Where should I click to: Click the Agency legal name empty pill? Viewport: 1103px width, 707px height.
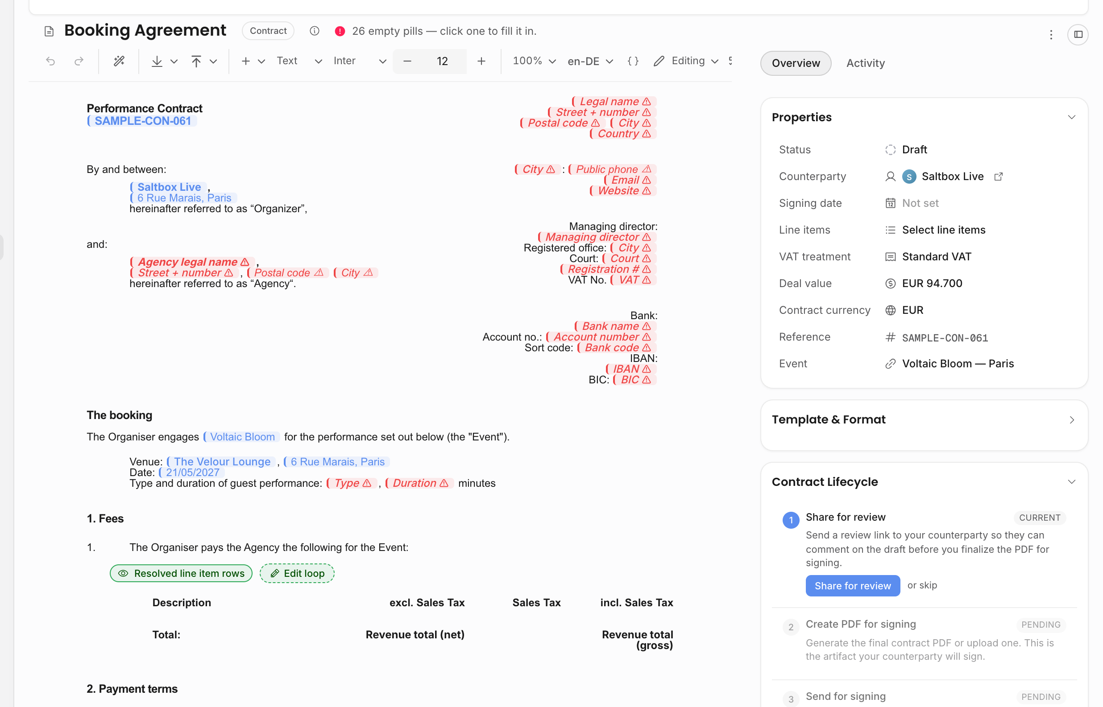pyautogui.click(x=191, y=262)
